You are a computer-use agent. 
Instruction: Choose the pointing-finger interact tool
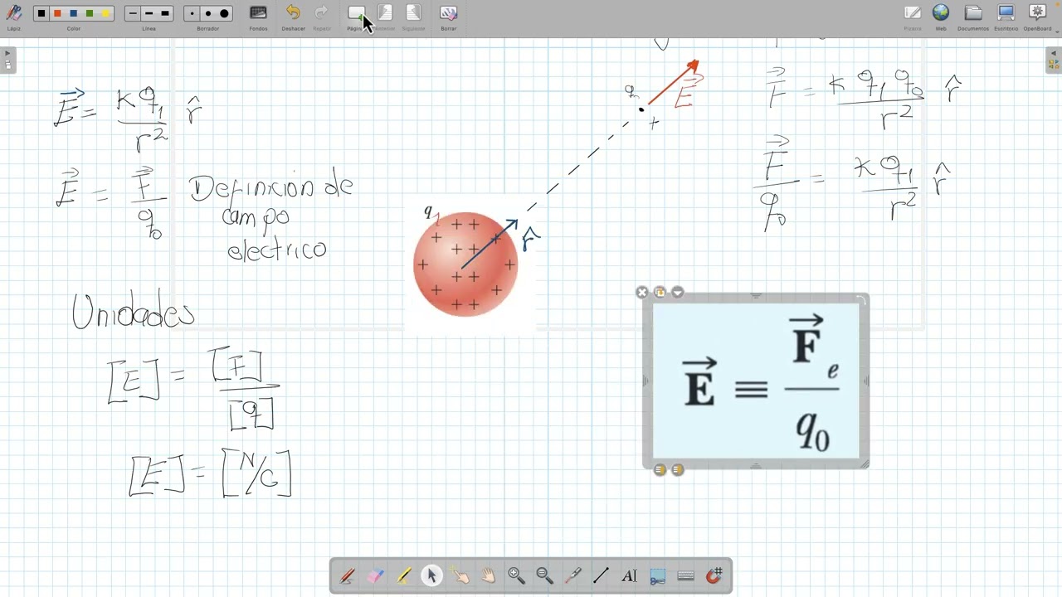click(x=460, y=575)
